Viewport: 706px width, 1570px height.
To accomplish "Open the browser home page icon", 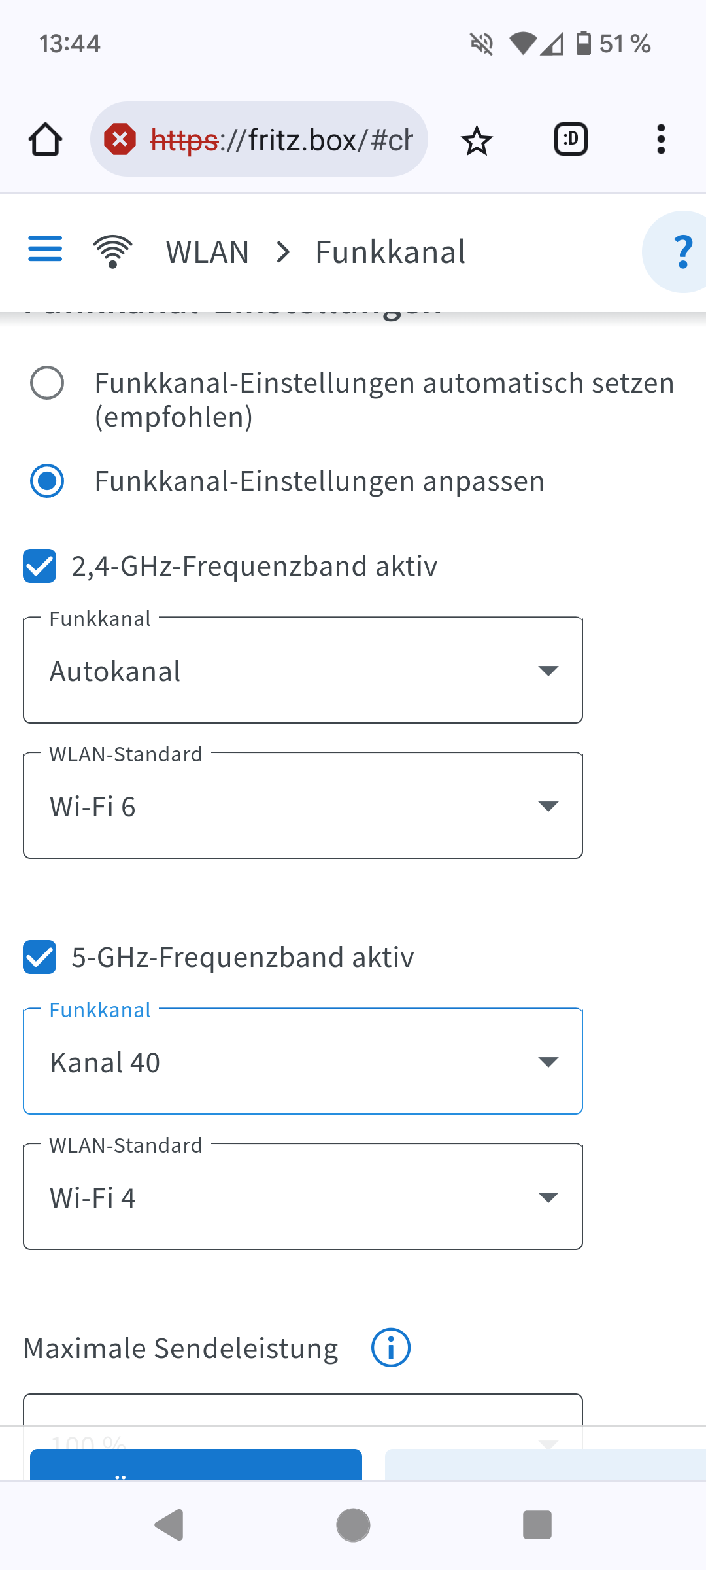I will pyautogui.click(x=46, y=139).
